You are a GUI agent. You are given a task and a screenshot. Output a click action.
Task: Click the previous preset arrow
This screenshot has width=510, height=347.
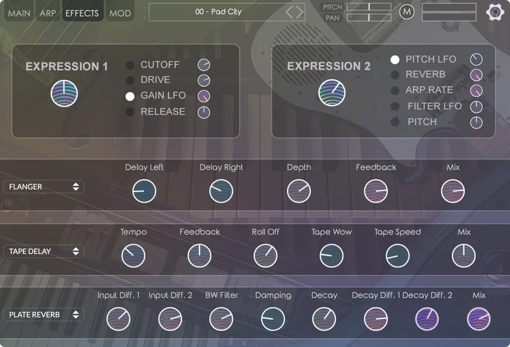pos(289,12)
